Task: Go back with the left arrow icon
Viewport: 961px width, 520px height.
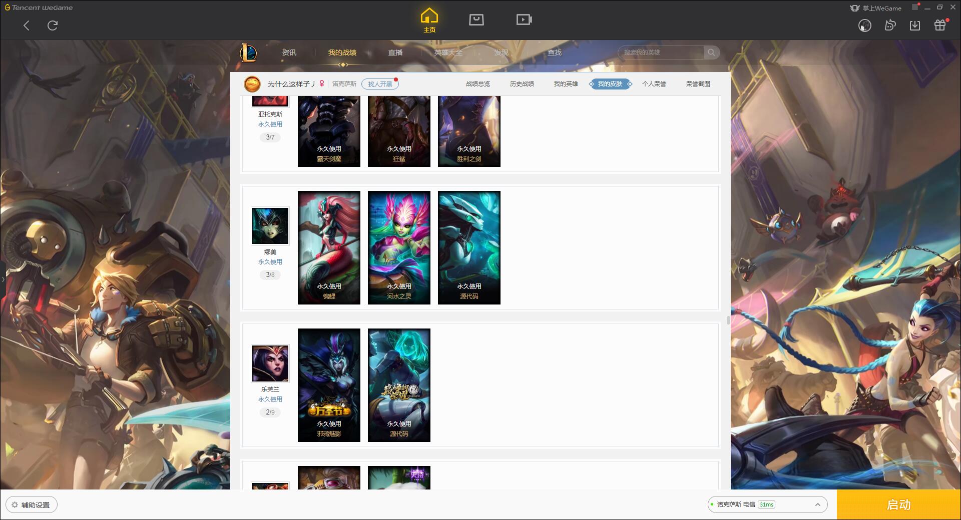Action: 27,25
